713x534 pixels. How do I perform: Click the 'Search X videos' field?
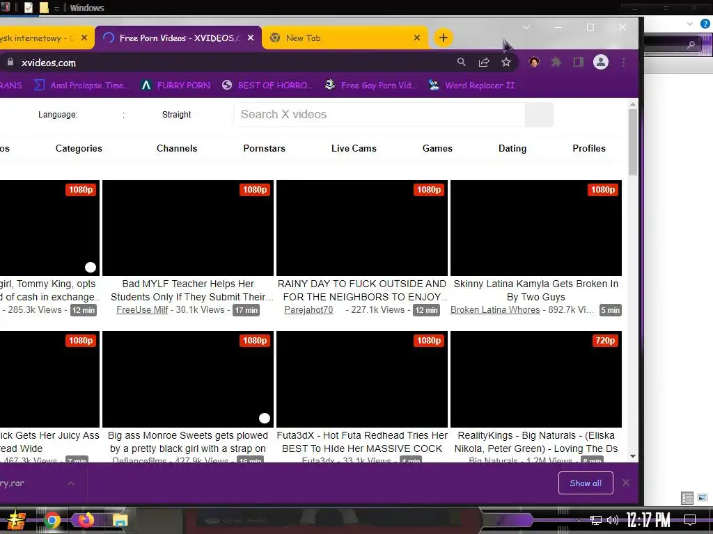click(x=379, y=115)
